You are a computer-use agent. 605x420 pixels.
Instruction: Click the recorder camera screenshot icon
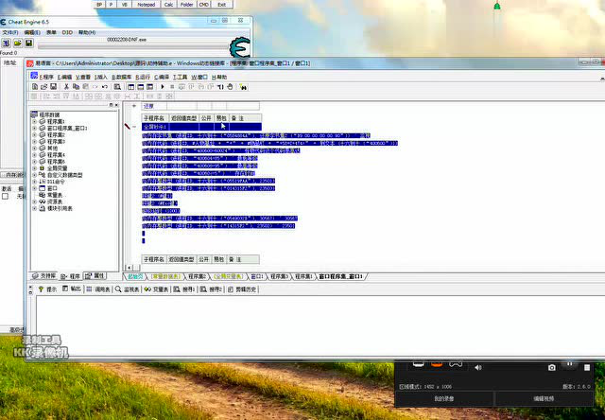click(552, 367)
